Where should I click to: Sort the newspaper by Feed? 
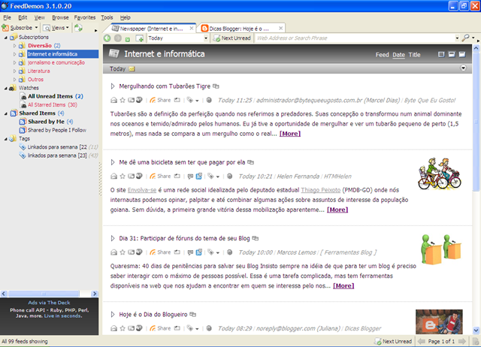tap(383, 55)
